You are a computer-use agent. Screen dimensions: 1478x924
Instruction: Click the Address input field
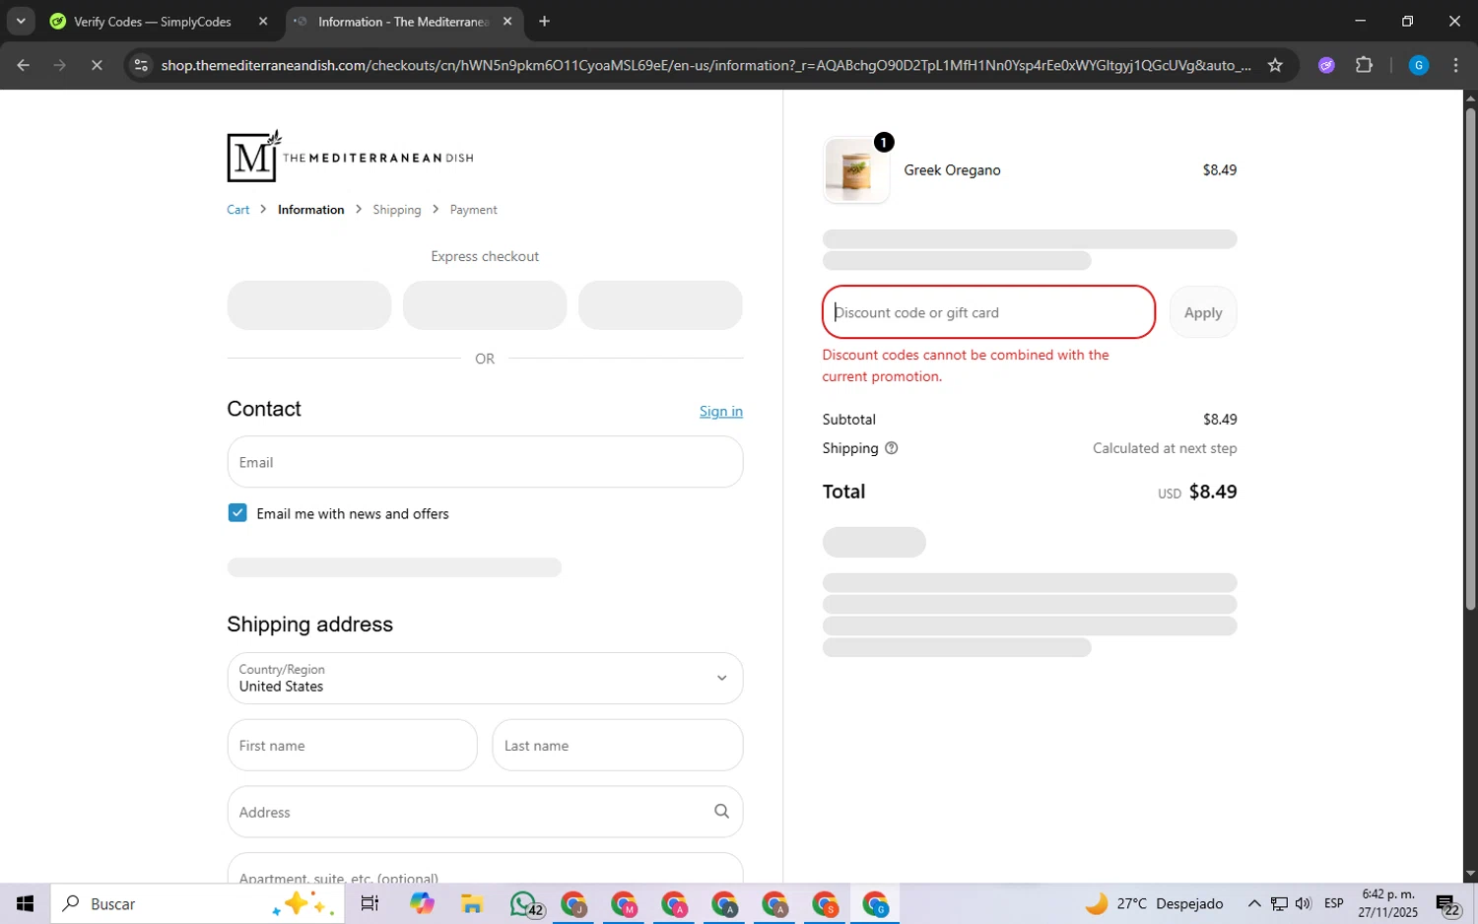(485, 812)
